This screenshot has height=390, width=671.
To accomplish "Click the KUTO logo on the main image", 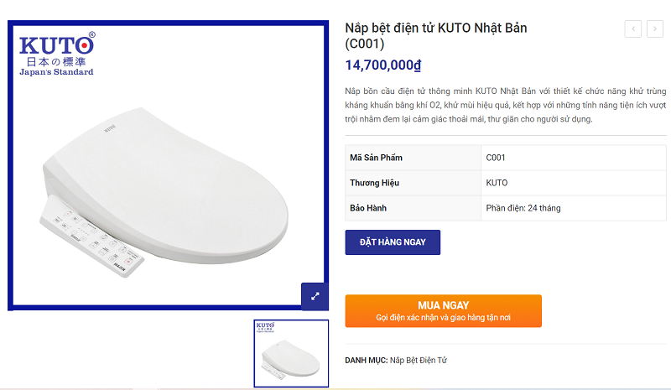I will click(57, 55).
